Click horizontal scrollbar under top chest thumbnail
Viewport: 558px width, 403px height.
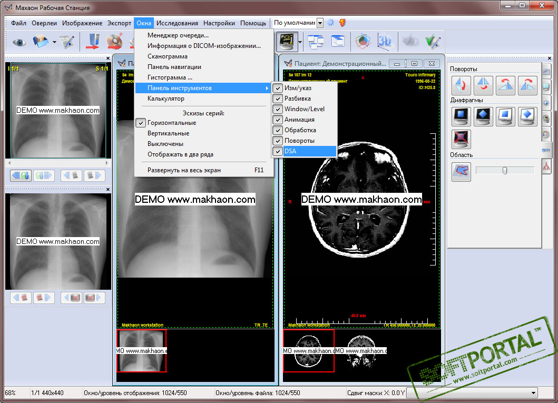58,163
